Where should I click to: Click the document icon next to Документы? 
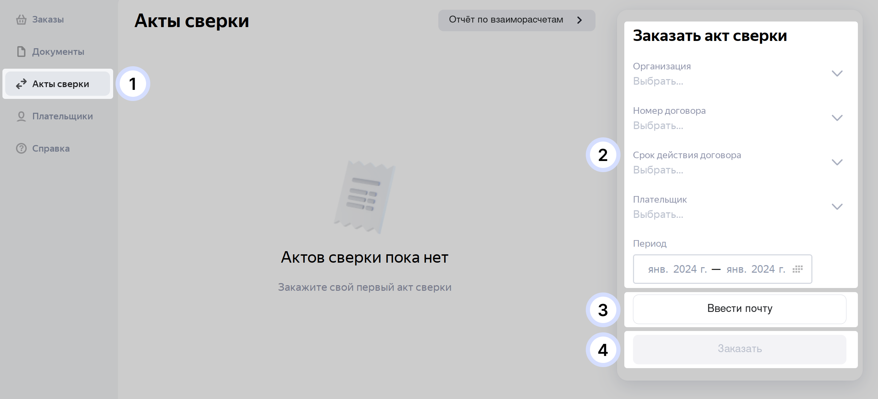22,52
